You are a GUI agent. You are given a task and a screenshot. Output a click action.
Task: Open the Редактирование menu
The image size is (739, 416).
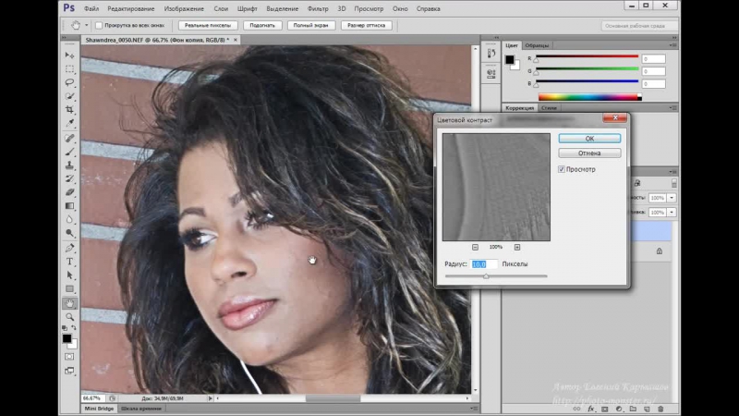tap(130, 9)
